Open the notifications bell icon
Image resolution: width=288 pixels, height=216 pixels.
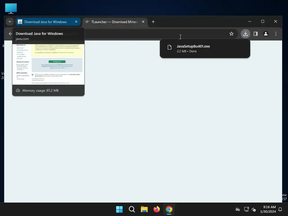pyautogui.click(x=280, y=209)
